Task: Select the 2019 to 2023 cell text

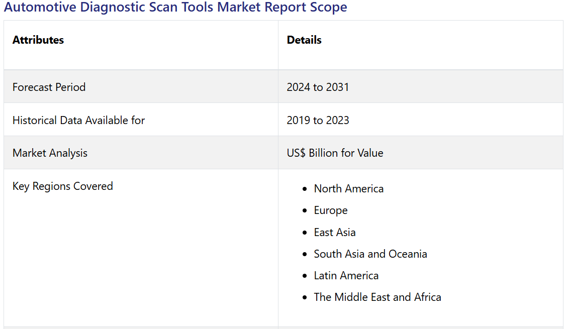Action: pos(318,120)
